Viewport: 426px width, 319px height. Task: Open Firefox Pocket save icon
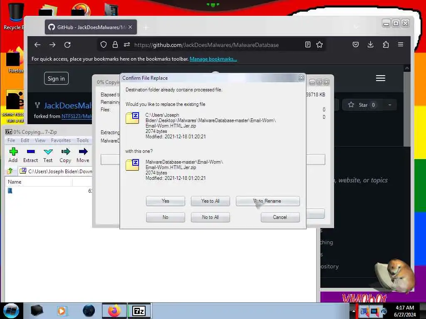coord(356,44)
